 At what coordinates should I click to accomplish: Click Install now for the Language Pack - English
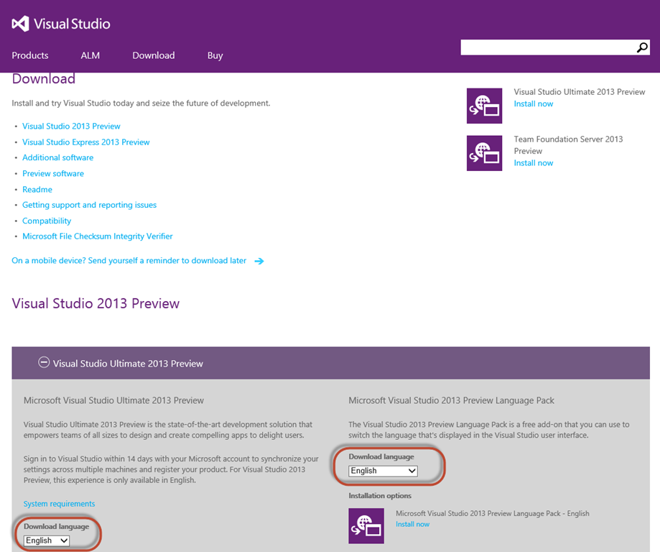tap(412, 524)
